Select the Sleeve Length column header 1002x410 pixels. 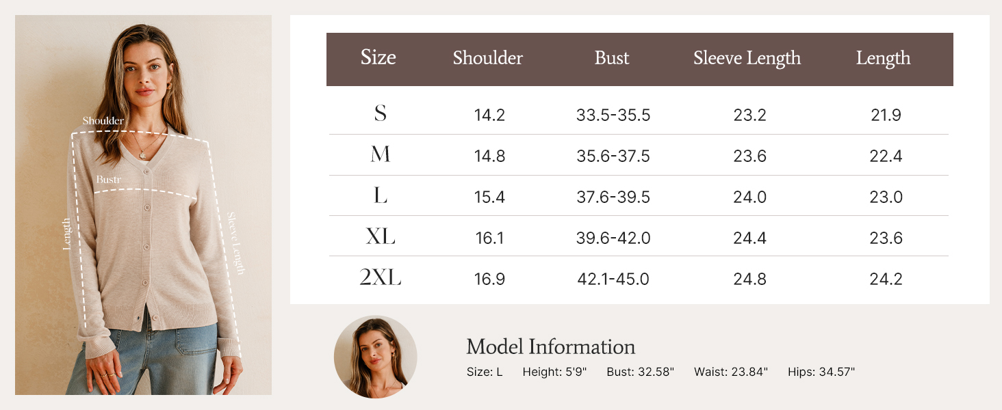point(747,58)
